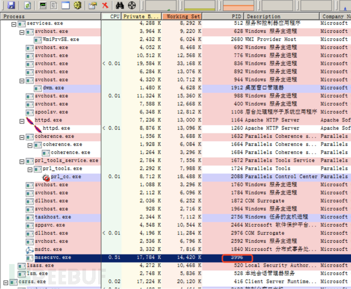
Task: Select the innermost coherence.exe PID 1684
Action: (x=70, y=153)
